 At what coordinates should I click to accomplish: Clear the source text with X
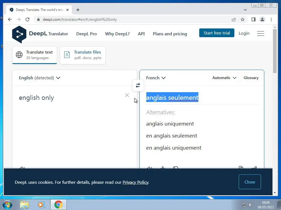(x=127, y=95)
